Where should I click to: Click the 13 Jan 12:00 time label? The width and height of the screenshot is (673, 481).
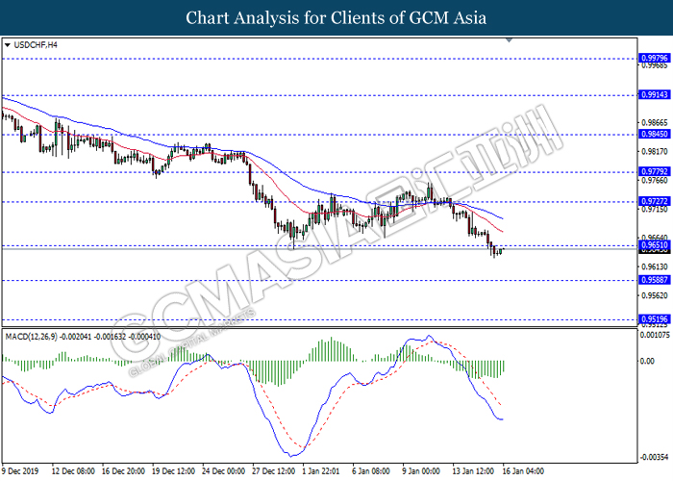(473, 471)
